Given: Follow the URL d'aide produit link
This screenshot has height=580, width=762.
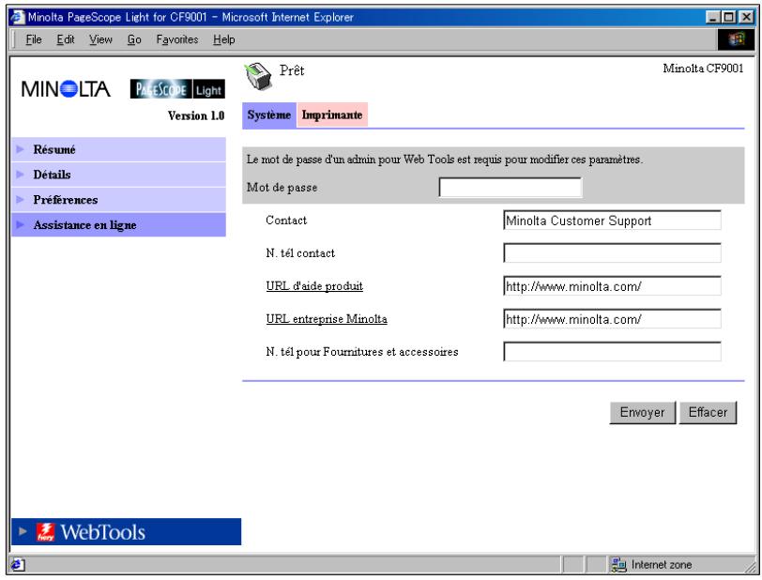Looking at the screenshot, I should 314,286.
